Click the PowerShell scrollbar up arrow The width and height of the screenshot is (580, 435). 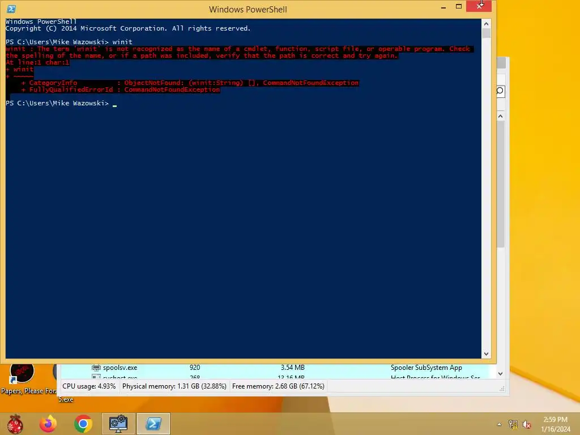[x=486, y=24]
